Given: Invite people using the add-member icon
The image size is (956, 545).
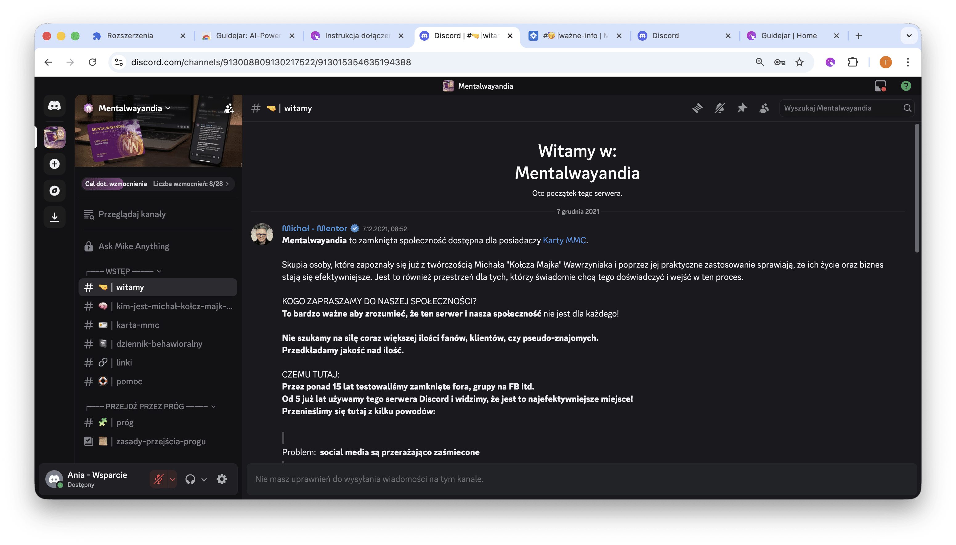Looking at the screenshot, I should [x=229, y=108].
